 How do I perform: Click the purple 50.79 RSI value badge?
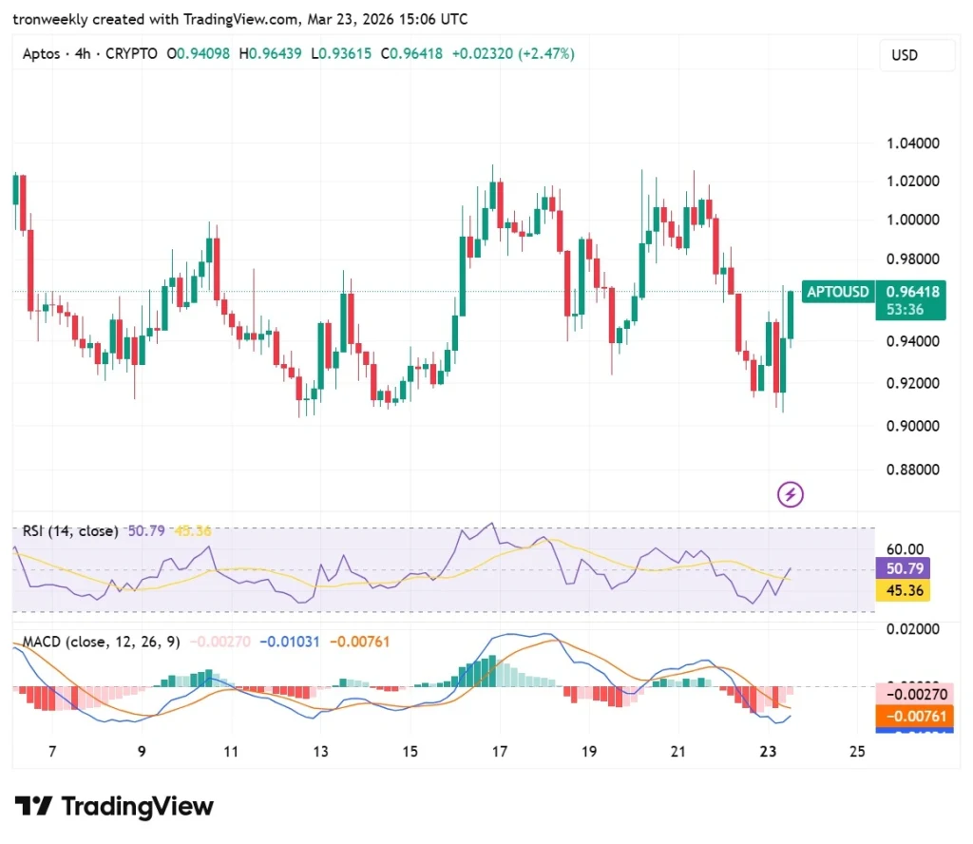point(903,569)
